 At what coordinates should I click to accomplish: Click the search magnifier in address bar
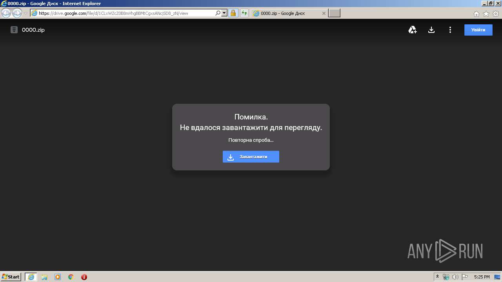click(218, 13)
